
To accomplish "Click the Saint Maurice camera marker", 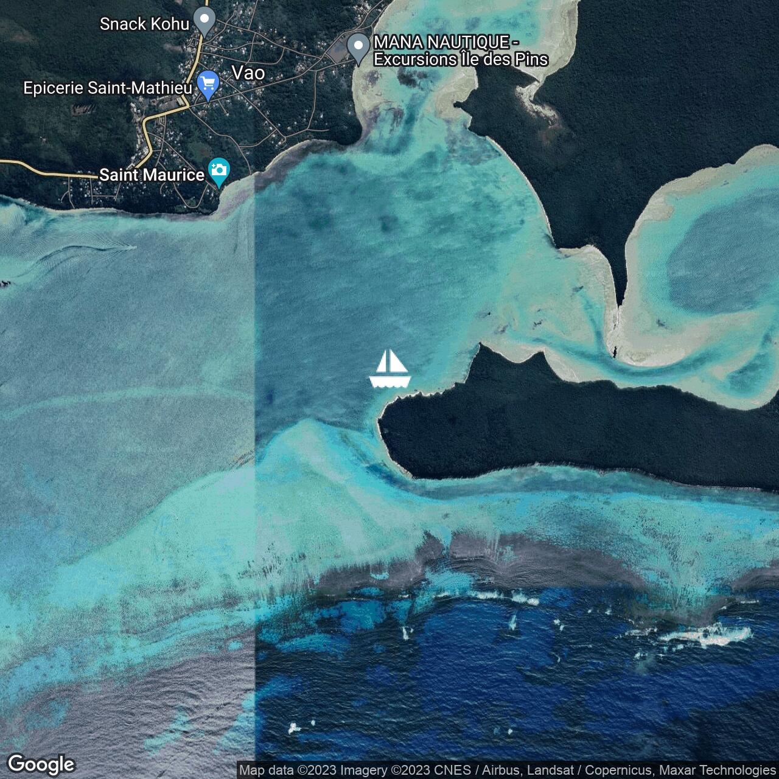I will tap(218, 172).
